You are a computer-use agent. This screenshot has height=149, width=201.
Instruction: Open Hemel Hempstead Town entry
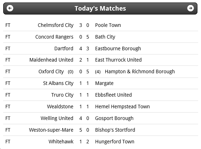(122, 107)
